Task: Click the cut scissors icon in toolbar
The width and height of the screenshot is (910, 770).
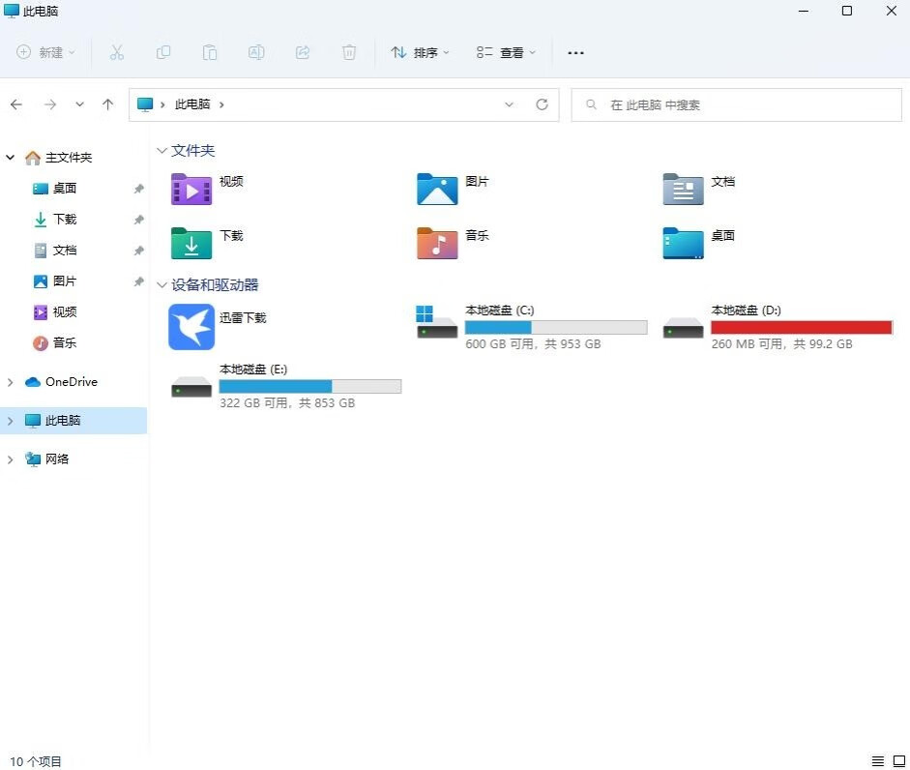Action: [117, 52]
